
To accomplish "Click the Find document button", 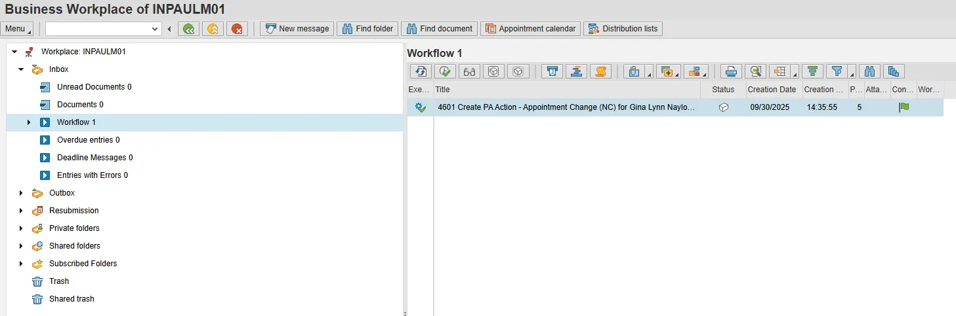I will pyautogui.click(x=438, y=29).
